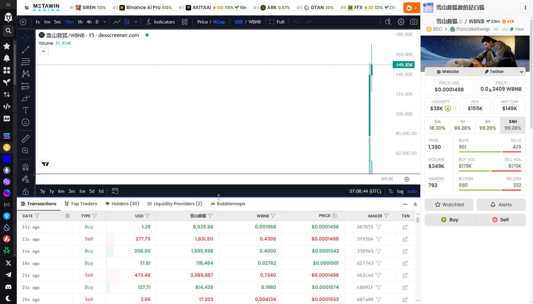Image resolution: width=533 pixels, height=304 pixels.
Task: Open the Telegram icon in sidebar
Action: coord(8,275)
